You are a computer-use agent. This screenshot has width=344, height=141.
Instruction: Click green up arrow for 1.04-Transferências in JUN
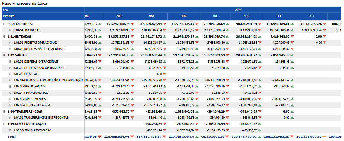[197, 111]
